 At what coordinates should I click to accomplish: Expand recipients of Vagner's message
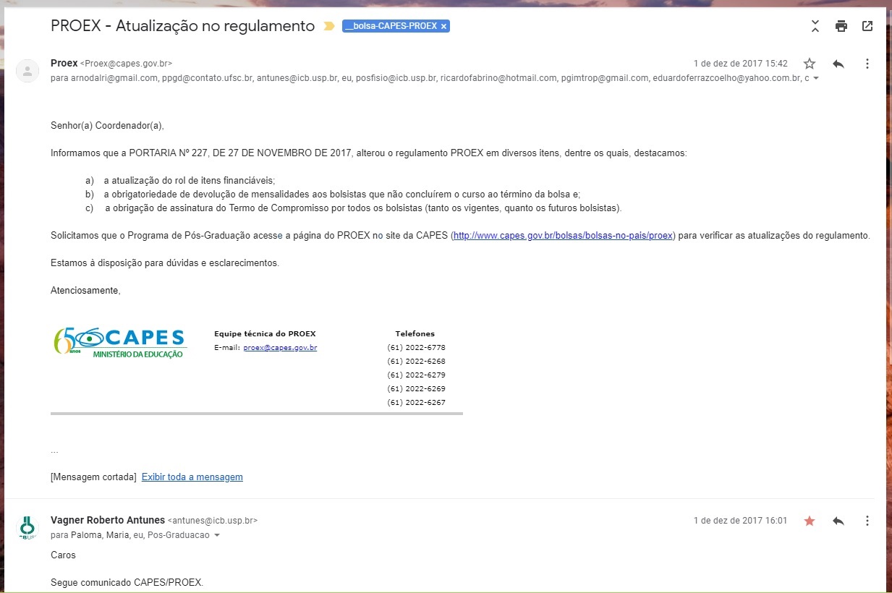pos(216,536)
